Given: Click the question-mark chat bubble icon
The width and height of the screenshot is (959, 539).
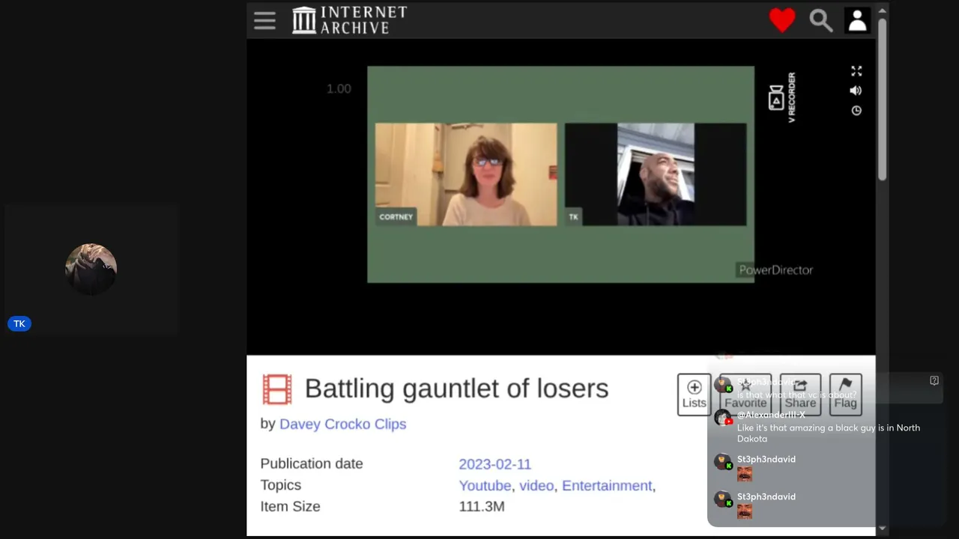Looking at the screenshot, I should pyautogui.click(x=934, y=380).
